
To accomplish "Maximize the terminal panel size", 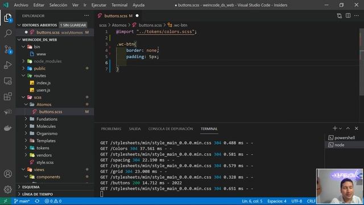I will (348, 128).
